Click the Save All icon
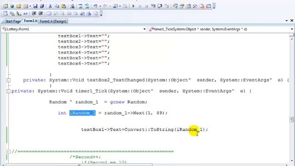The image size is (295, 166). pyautogui.click(x=42, y=6)
